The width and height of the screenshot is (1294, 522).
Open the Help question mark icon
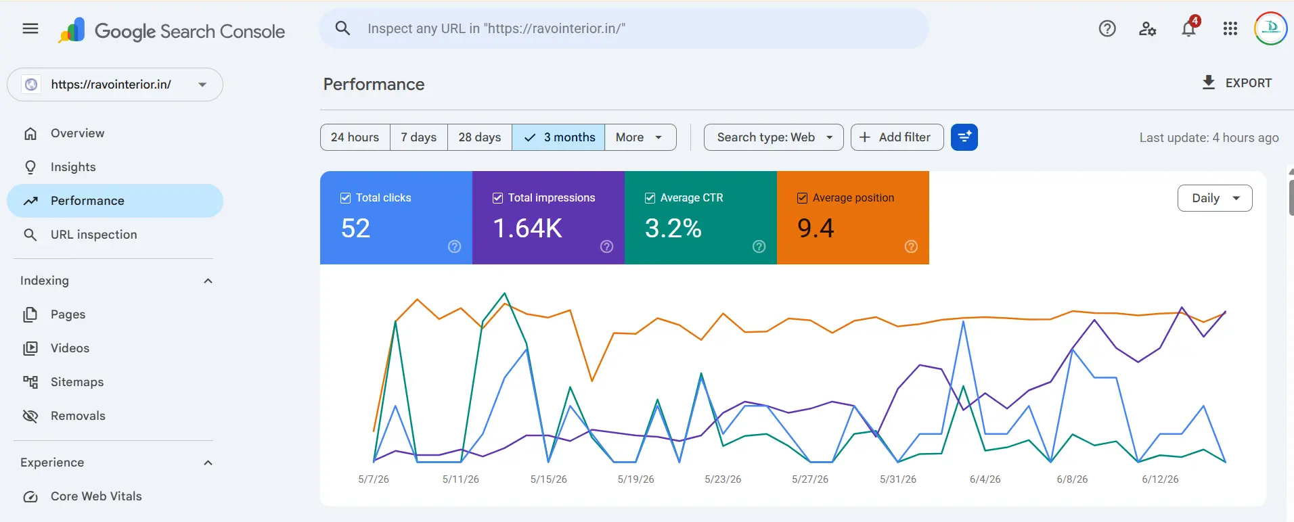pos(1107,28)
